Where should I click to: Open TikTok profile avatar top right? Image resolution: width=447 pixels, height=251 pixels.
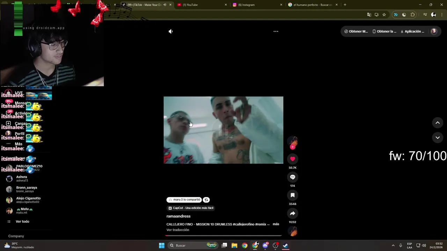point(434,31)
